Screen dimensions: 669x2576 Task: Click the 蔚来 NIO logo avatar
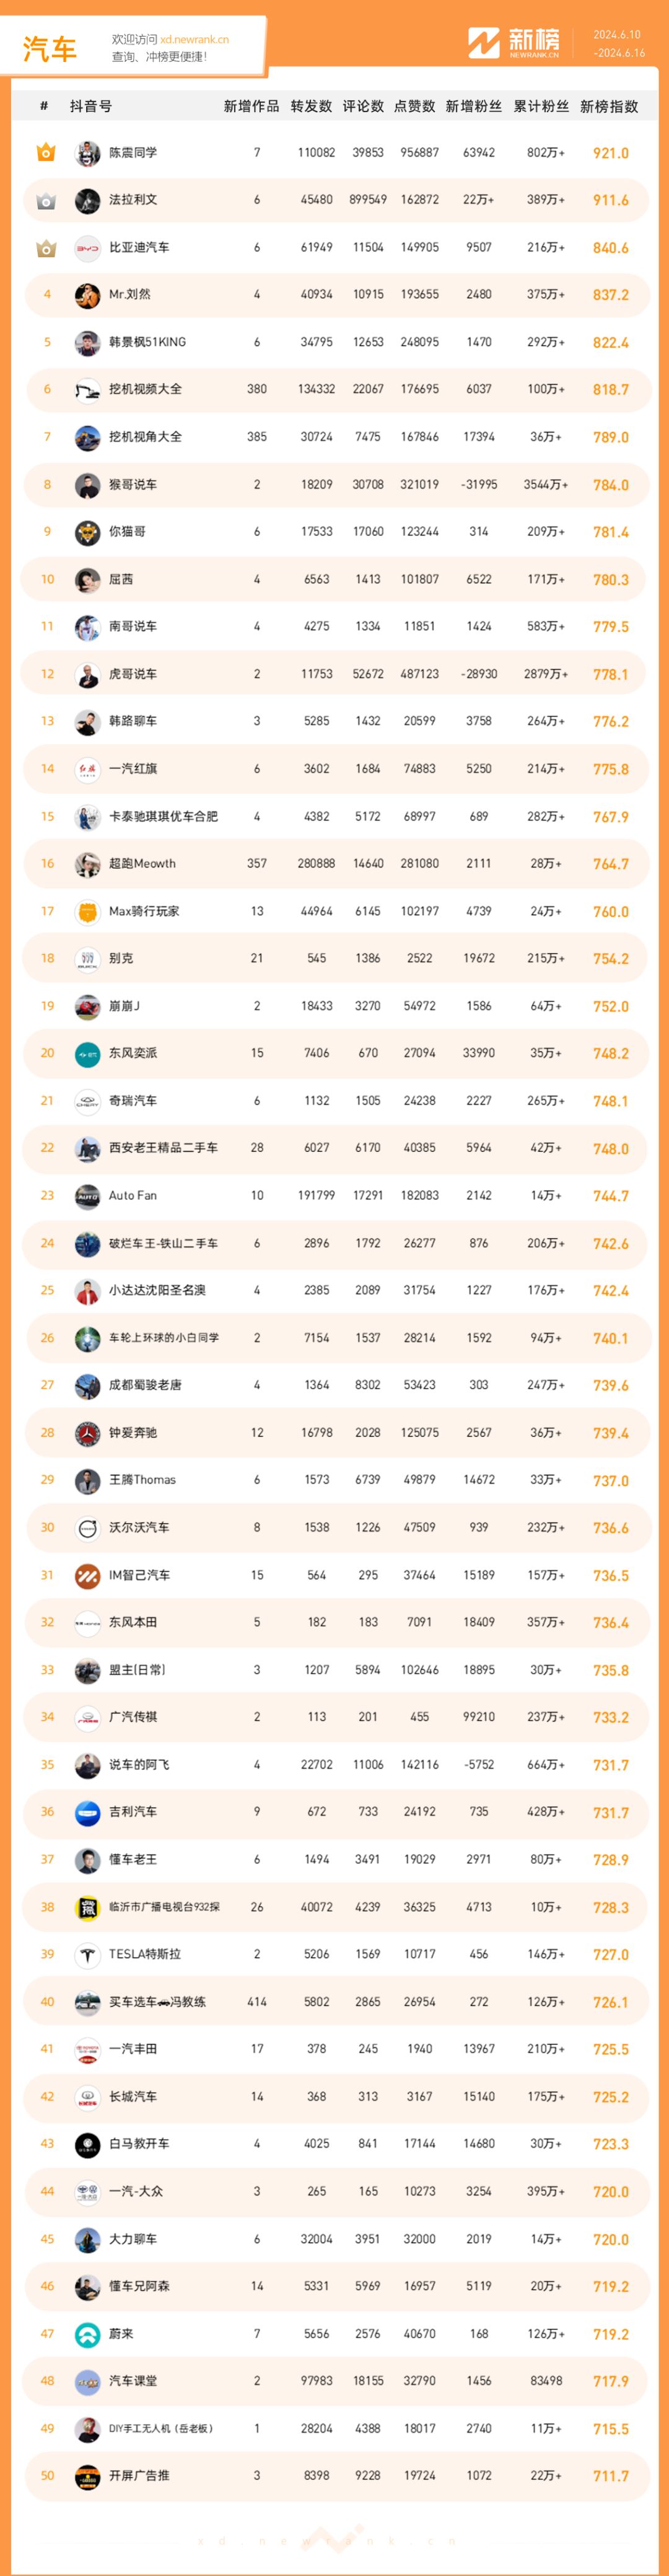[x=88, y=2333]
